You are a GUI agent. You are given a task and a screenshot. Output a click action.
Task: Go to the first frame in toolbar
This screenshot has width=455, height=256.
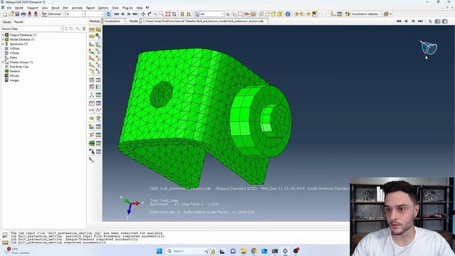pos(117,14)
